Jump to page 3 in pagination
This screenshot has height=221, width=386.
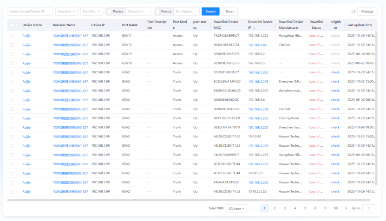click(285, 208)
